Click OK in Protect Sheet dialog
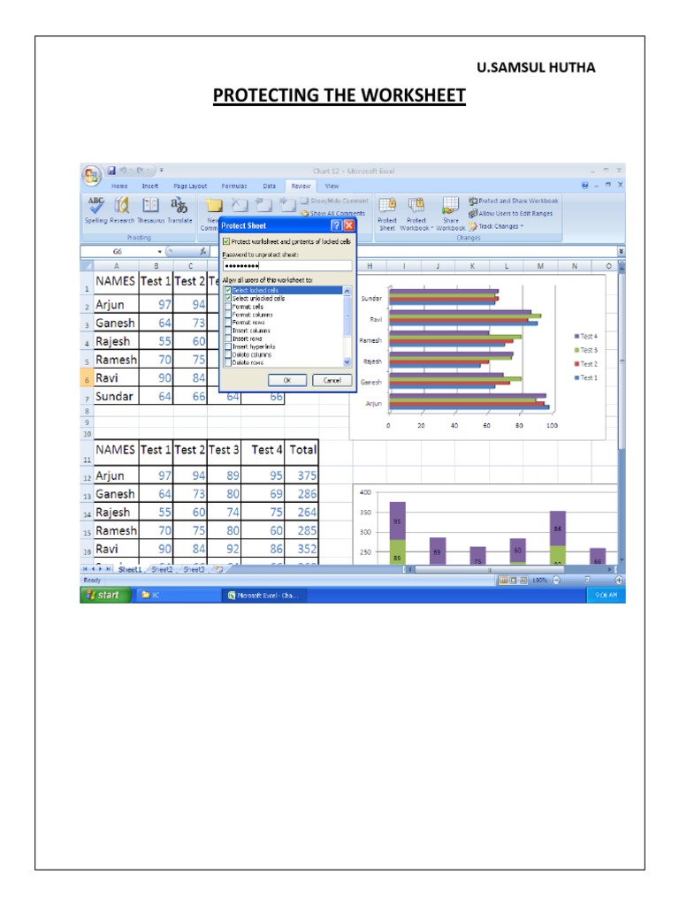The image size is (679, 905). [287, 380]
